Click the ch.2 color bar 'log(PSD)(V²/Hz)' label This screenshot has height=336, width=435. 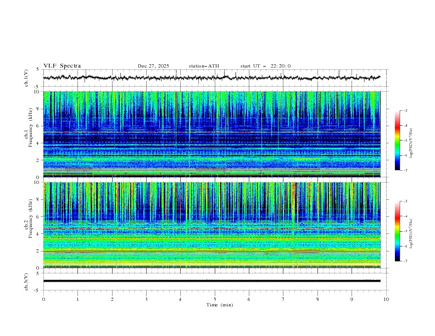click(411, 234)
